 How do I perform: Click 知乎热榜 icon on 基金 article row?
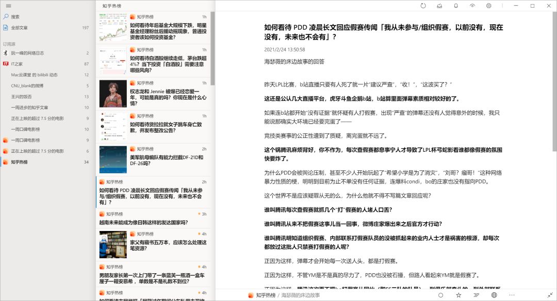pyautogui.click(x=133, y=16)
